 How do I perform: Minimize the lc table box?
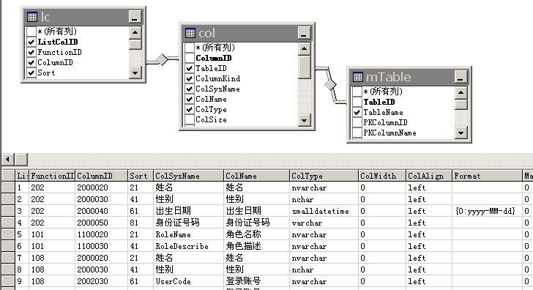(x=135, y=17)
